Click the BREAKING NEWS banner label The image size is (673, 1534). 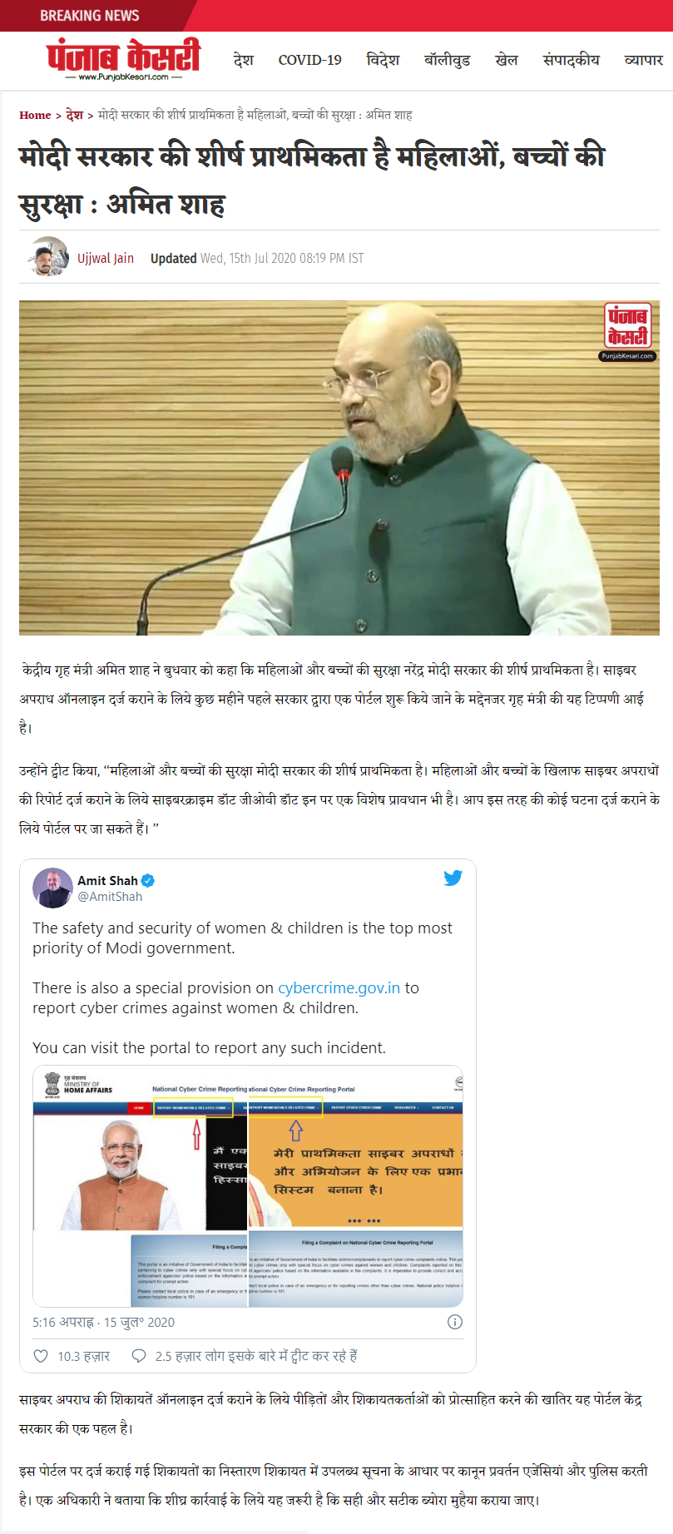coord(90,15)
